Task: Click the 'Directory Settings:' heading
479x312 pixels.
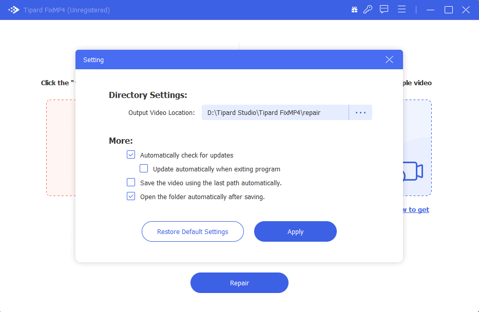Action: point(148,95)
